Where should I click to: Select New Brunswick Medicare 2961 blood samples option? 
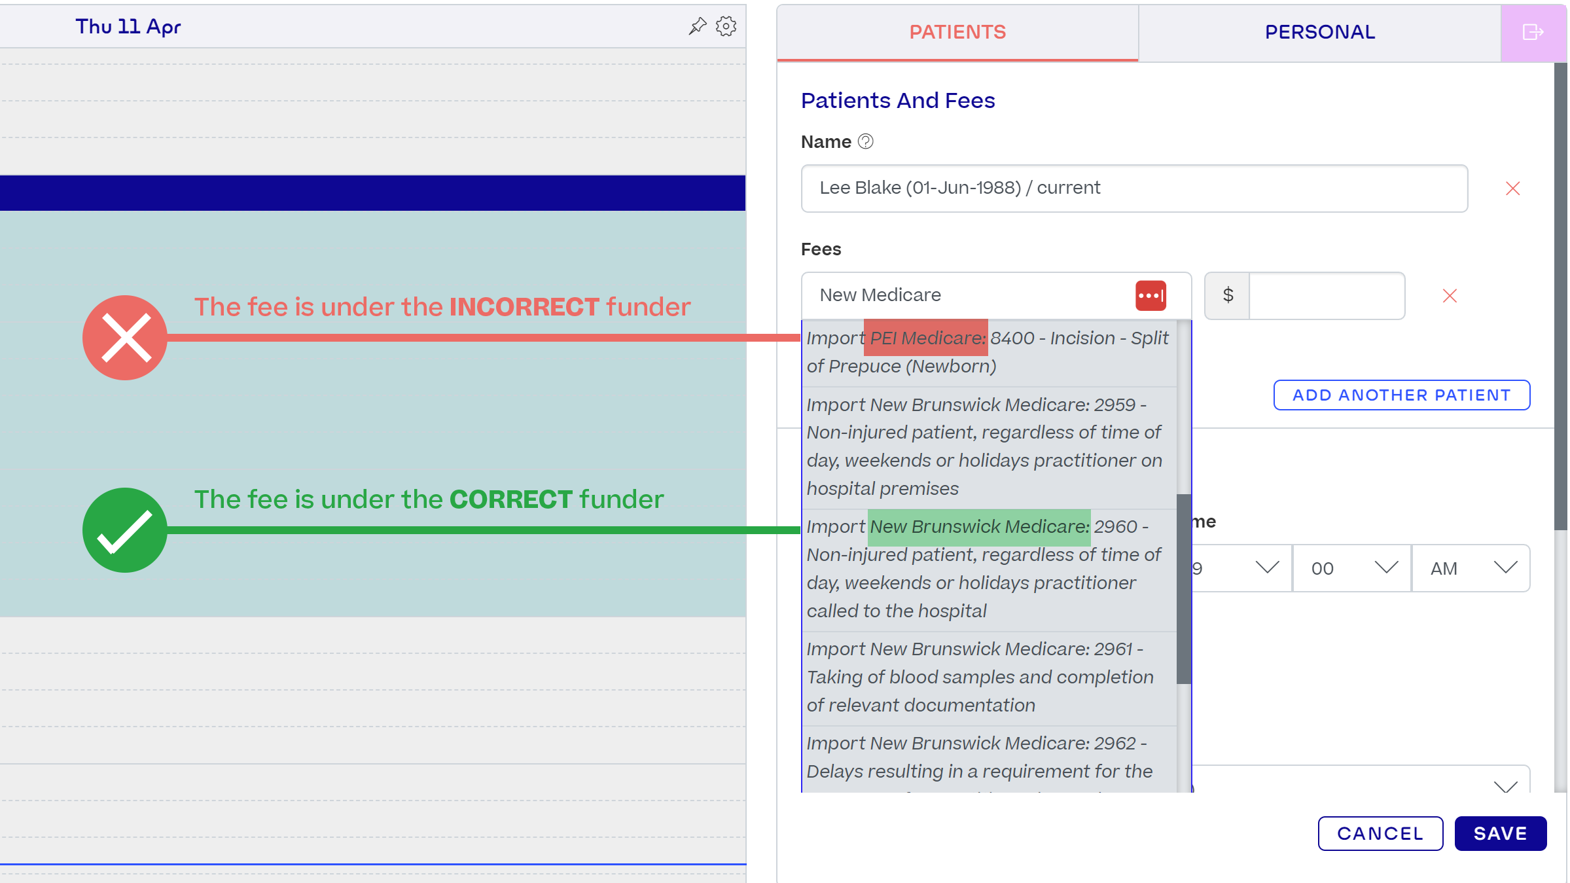tap(990, 678)
